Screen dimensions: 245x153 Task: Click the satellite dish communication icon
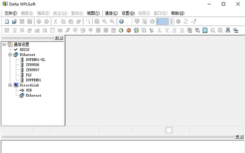point(152,30)
